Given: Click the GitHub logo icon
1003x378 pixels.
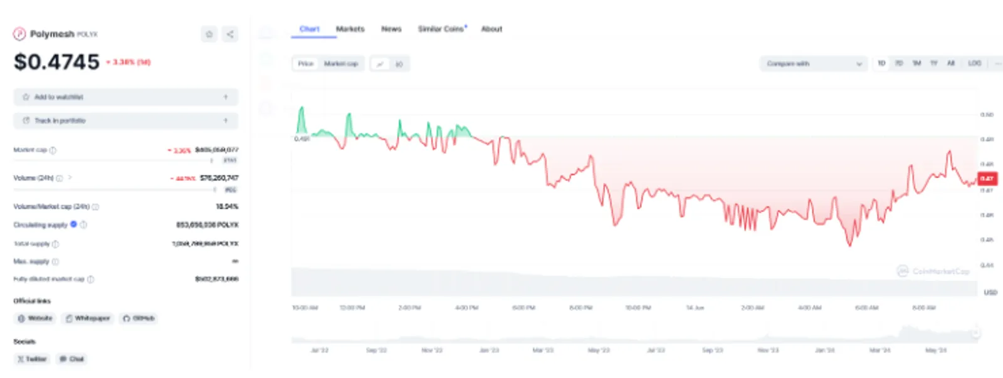Looking at the screenshot, I should (x=127, y=318).
